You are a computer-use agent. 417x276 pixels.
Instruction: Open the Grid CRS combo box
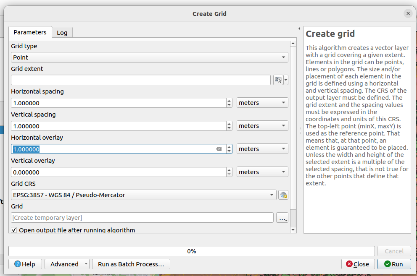click(x=143, y=195)
